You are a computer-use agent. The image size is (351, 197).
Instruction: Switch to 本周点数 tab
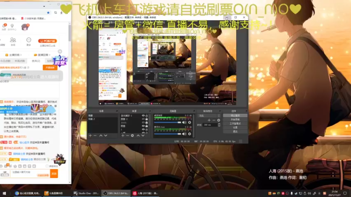click(x=20, y=61)
